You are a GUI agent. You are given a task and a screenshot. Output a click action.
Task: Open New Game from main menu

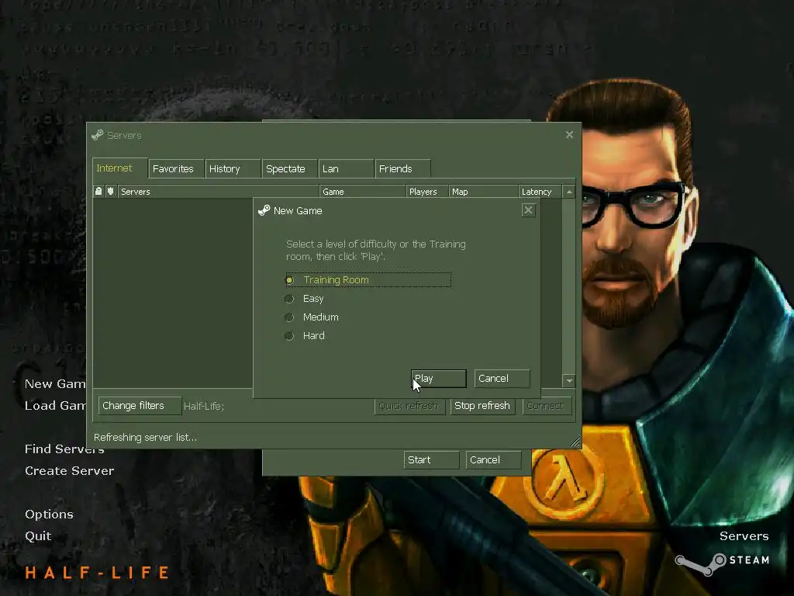55,383
